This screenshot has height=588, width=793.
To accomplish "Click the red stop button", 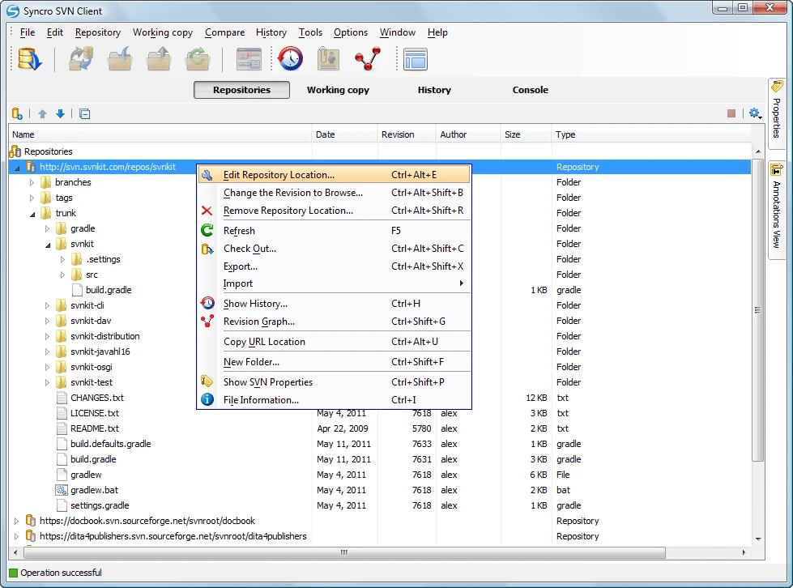I will tap(731, 113).
